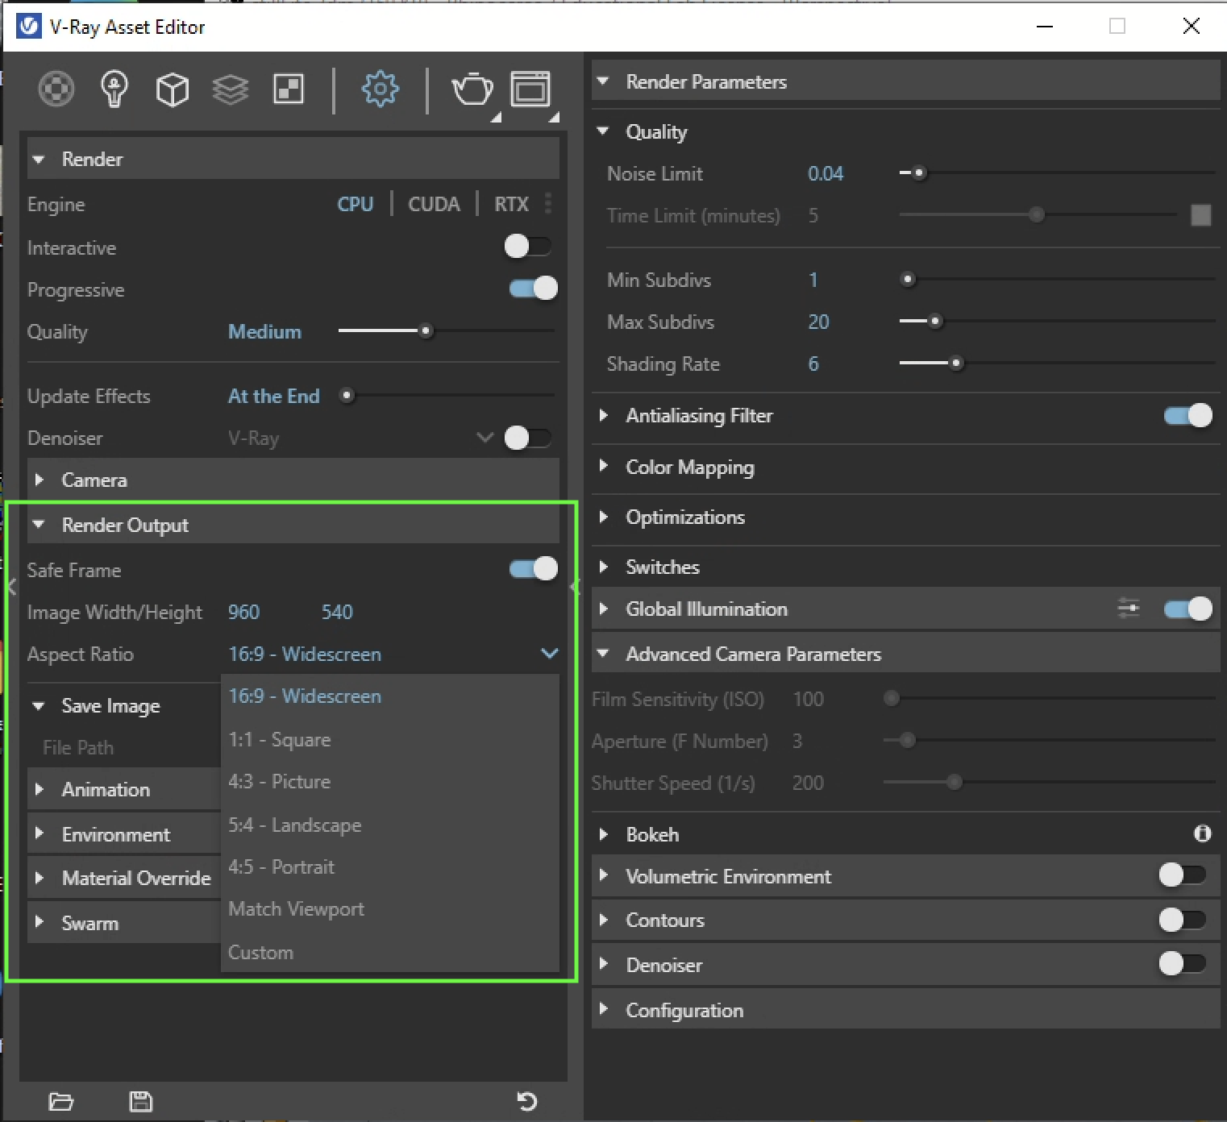Start render with the teapot icon
The width and height of the screenshot is (1227, 1122).
pyautogui.click(x=472, y=89)
